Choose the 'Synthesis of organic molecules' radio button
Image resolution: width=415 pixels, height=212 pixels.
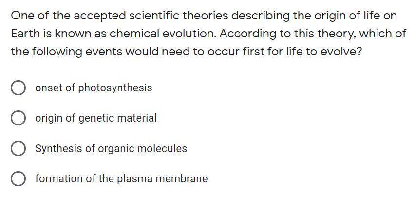[x=18, y=149]
